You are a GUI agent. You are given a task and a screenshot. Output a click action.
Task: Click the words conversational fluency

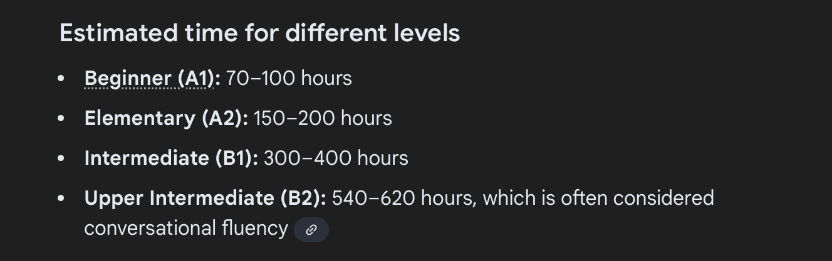[185, 228]
